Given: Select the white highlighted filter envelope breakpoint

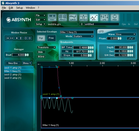Looking at the screenshot, I should 57,98.
